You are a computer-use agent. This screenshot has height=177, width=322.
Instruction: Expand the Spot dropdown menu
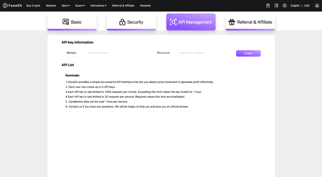pyautogui.click(x=65, y=6)
